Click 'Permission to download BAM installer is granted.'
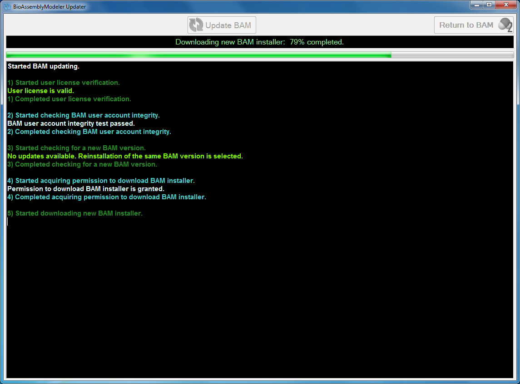The image size is (520, 384). point(85,189)
